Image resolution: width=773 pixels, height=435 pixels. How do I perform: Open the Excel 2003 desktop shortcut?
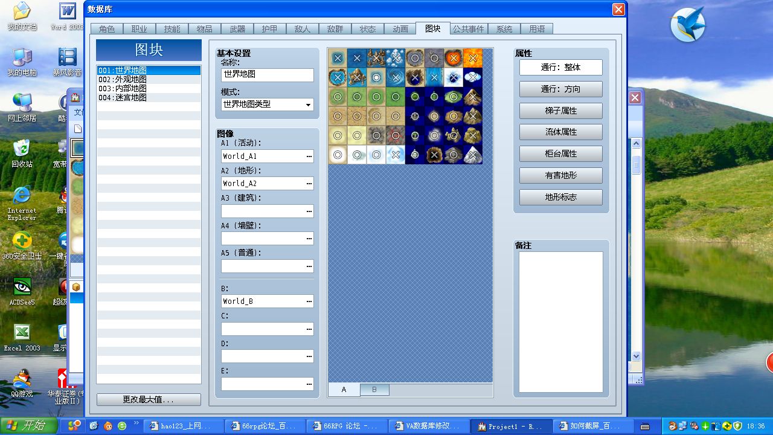pos(22,337)
